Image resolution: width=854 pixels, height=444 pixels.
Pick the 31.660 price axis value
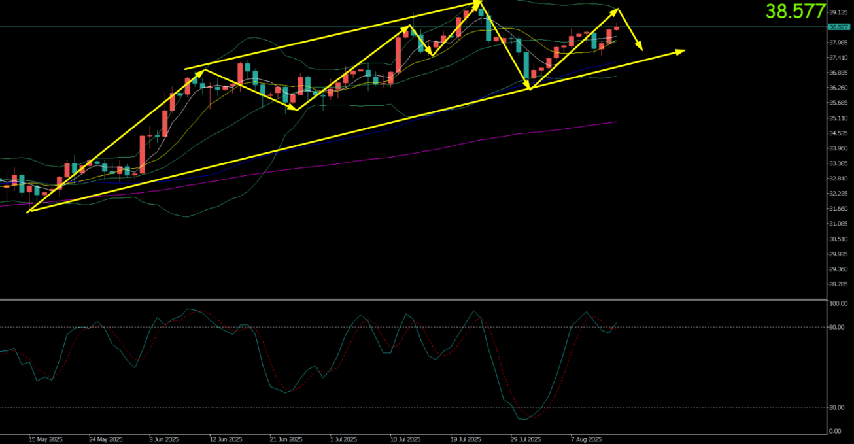coord(839,209)
